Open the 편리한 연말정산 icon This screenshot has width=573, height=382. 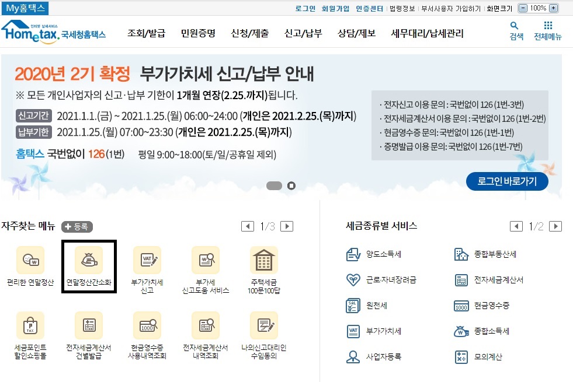point(30,260)
